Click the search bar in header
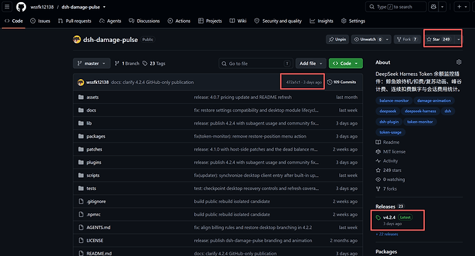Viewport: 475px width, 256px height. coord(396,7)
